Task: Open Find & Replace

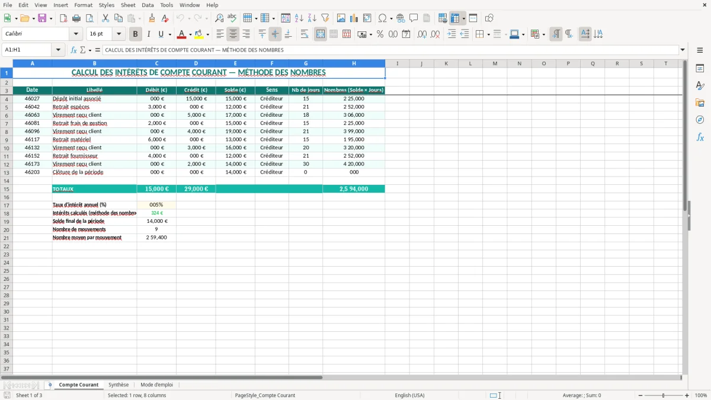Action: click(x=219, y=18)
